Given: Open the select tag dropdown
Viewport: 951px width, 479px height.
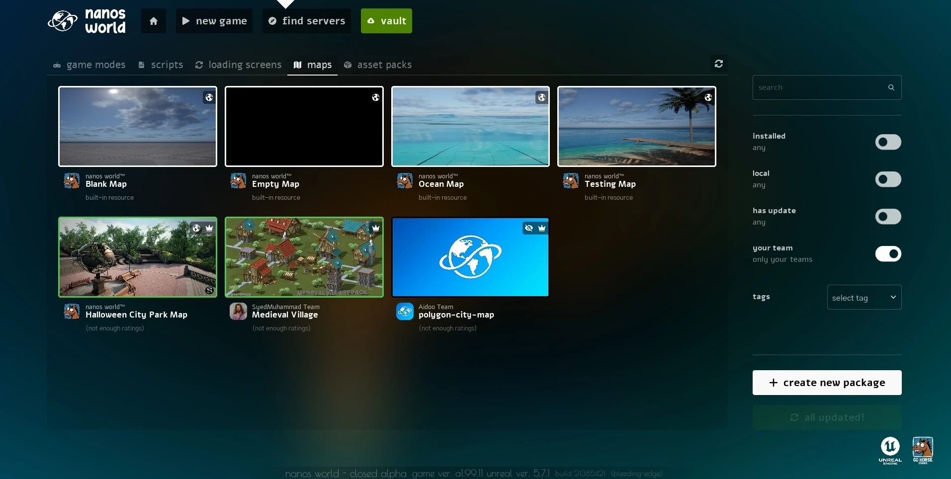Looking at the screenshot, I should click(864, 297).
